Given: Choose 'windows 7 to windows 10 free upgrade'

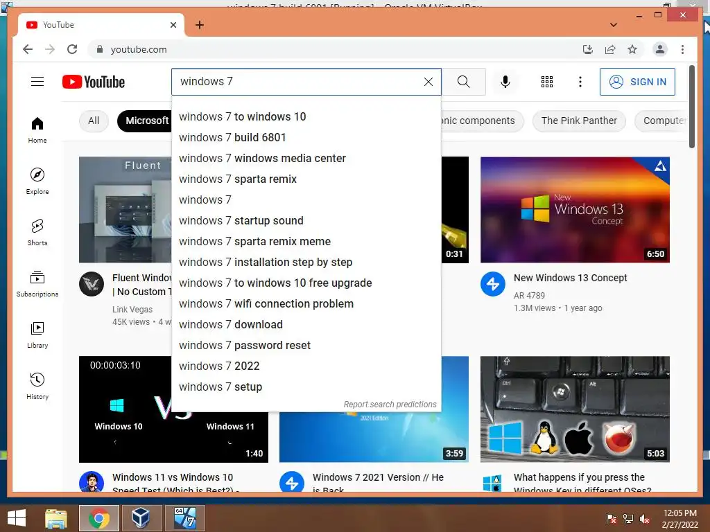Looking at the screenshot, I should [306, 283].
